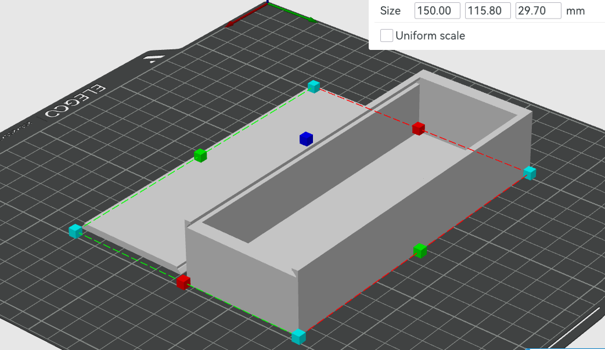The height and width of the screenshot is (350, 605).
Task: Select the cyan corner handle at the left corner
Action: tap(75, 231)
